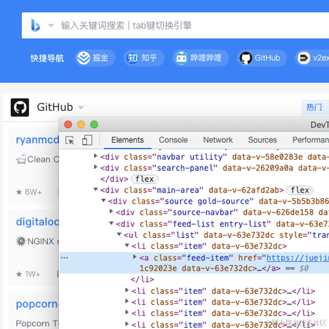Collapse the feed-list entry-list div node
This screenshot has width=329, height=329.
pyautogui.click(x=111, y=223)
